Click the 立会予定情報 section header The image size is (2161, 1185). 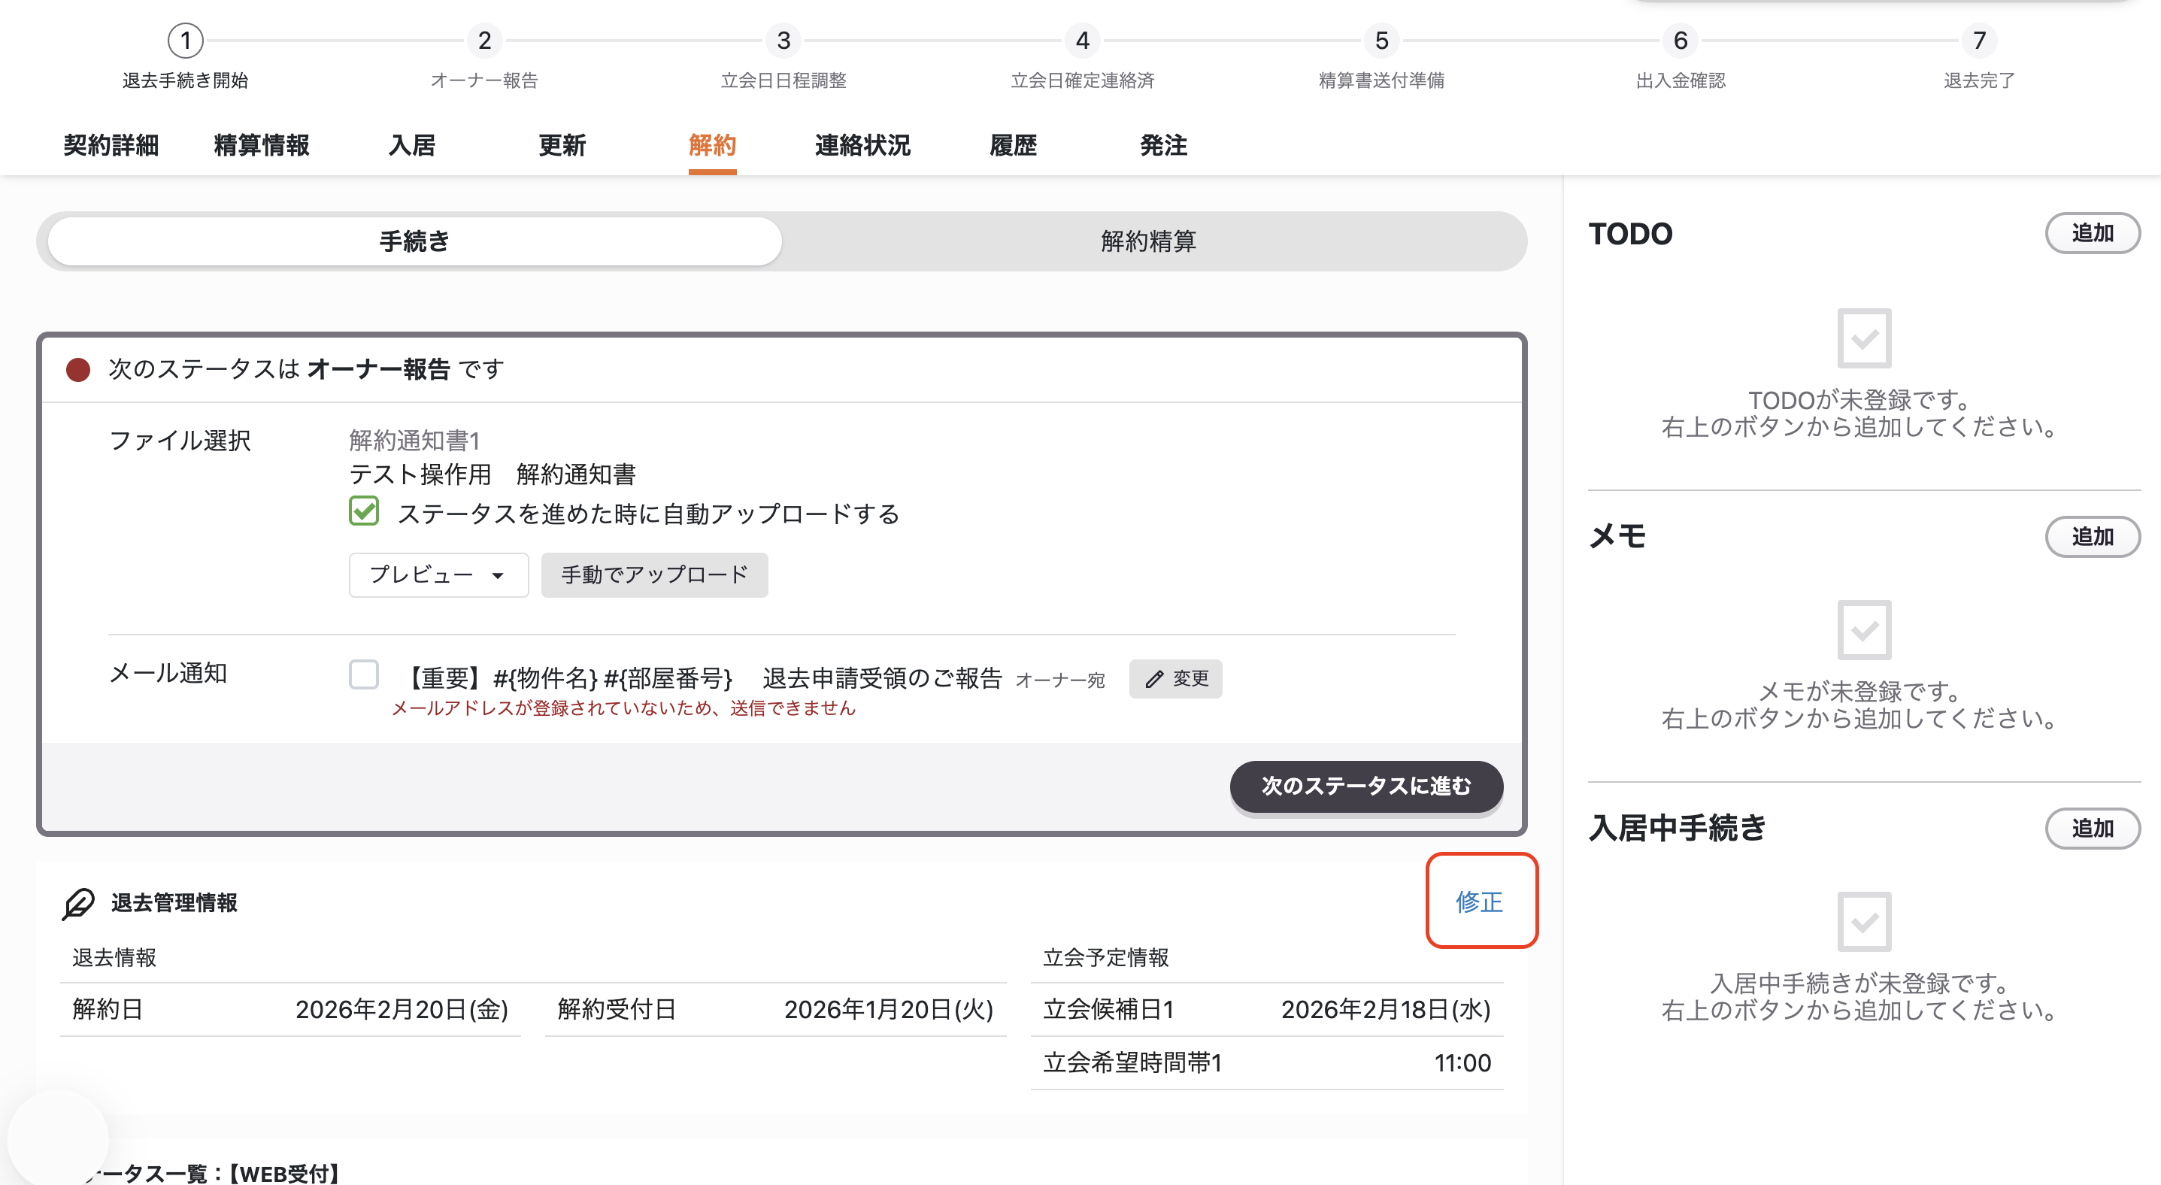[1105, 958]
